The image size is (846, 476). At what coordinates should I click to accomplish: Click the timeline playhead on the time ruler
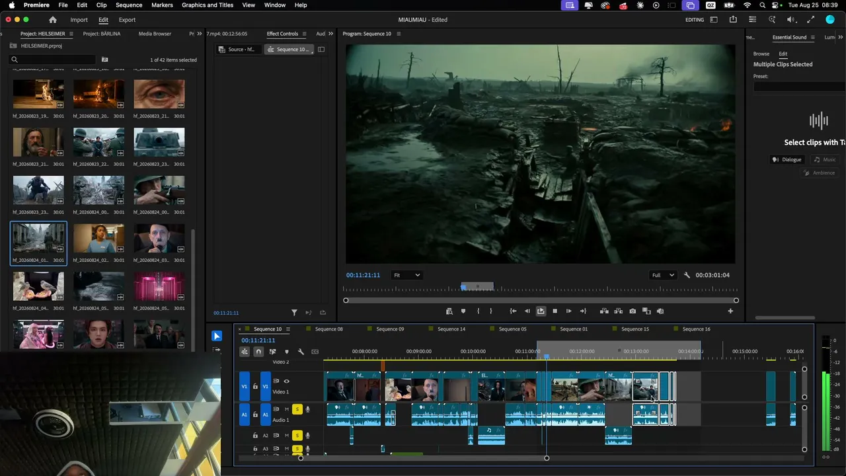click(547, 356)
